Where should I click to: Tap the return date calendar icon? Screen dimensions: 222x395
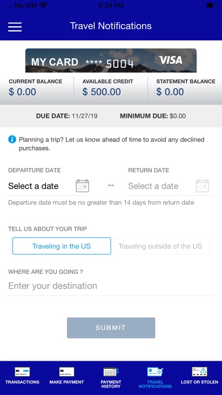pos(203,186)
